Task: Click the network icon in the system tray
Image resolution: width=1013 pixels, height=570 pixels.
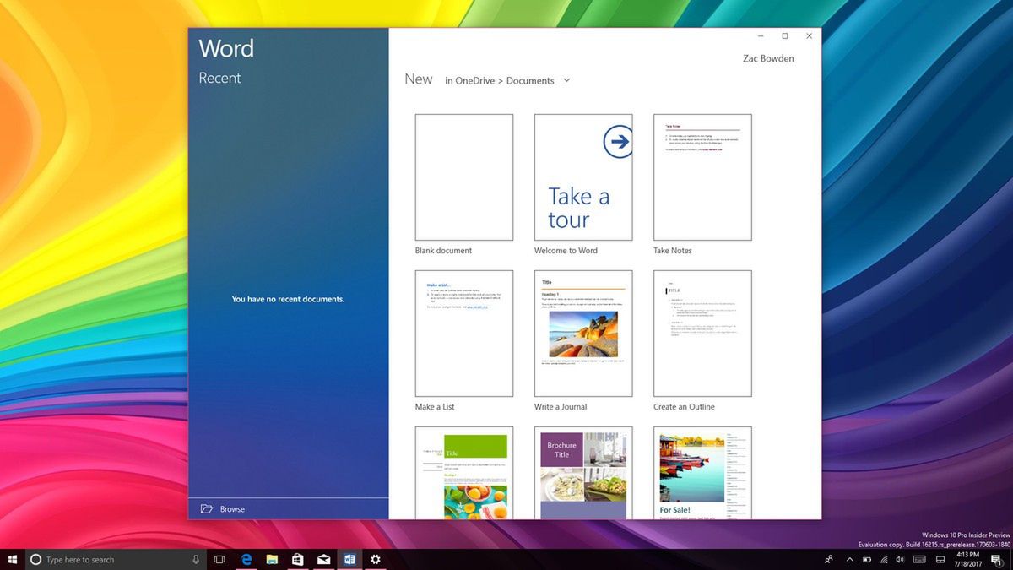Action: (885, 559)
